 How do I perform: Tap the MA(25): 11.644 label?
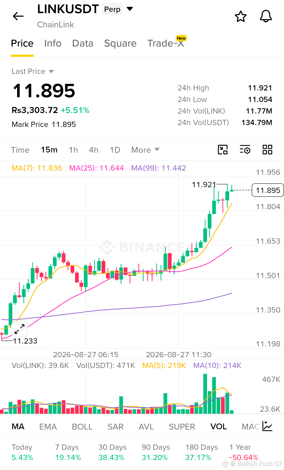97,168
